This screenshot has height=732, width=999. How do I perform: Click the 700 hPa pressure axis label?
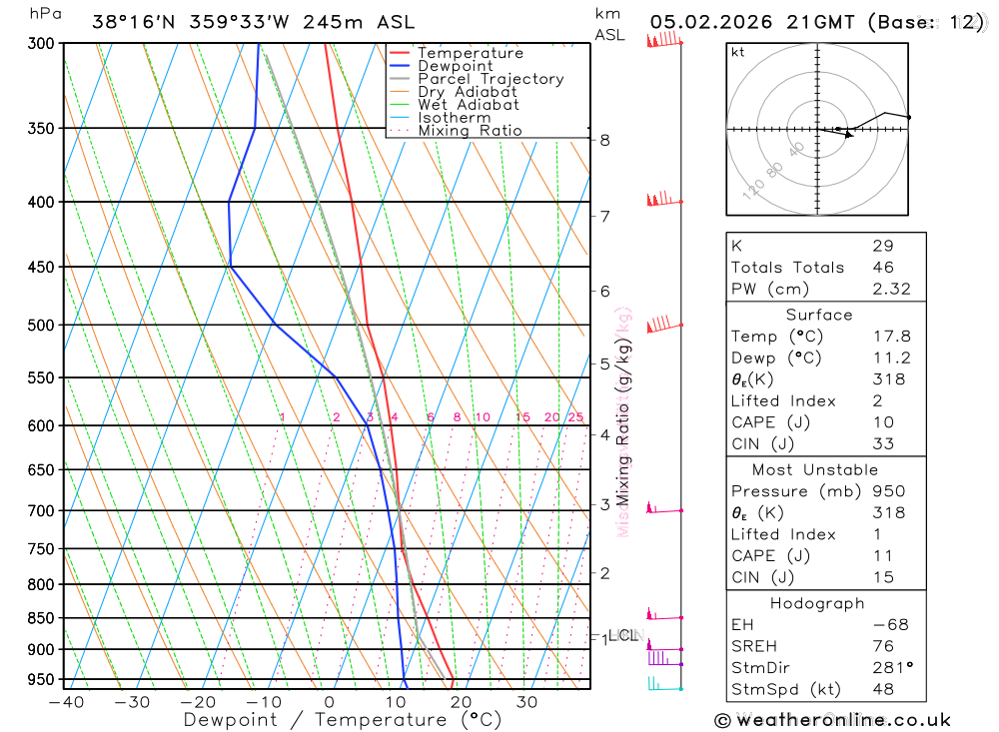(41, 511)
